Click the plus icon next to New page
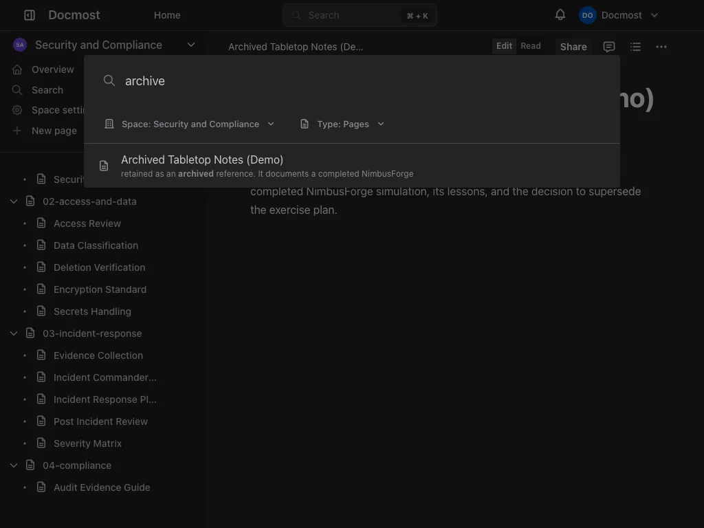This screenshot has height=528, width=704. pos(17,131)
